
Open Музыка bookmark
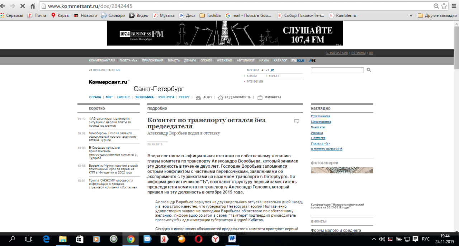(164, 15)
